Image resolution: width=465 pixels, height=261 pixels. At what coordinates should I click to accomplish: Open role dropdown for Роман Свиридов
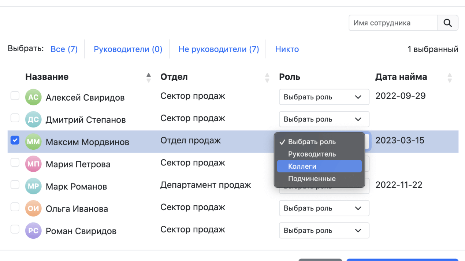324,231
